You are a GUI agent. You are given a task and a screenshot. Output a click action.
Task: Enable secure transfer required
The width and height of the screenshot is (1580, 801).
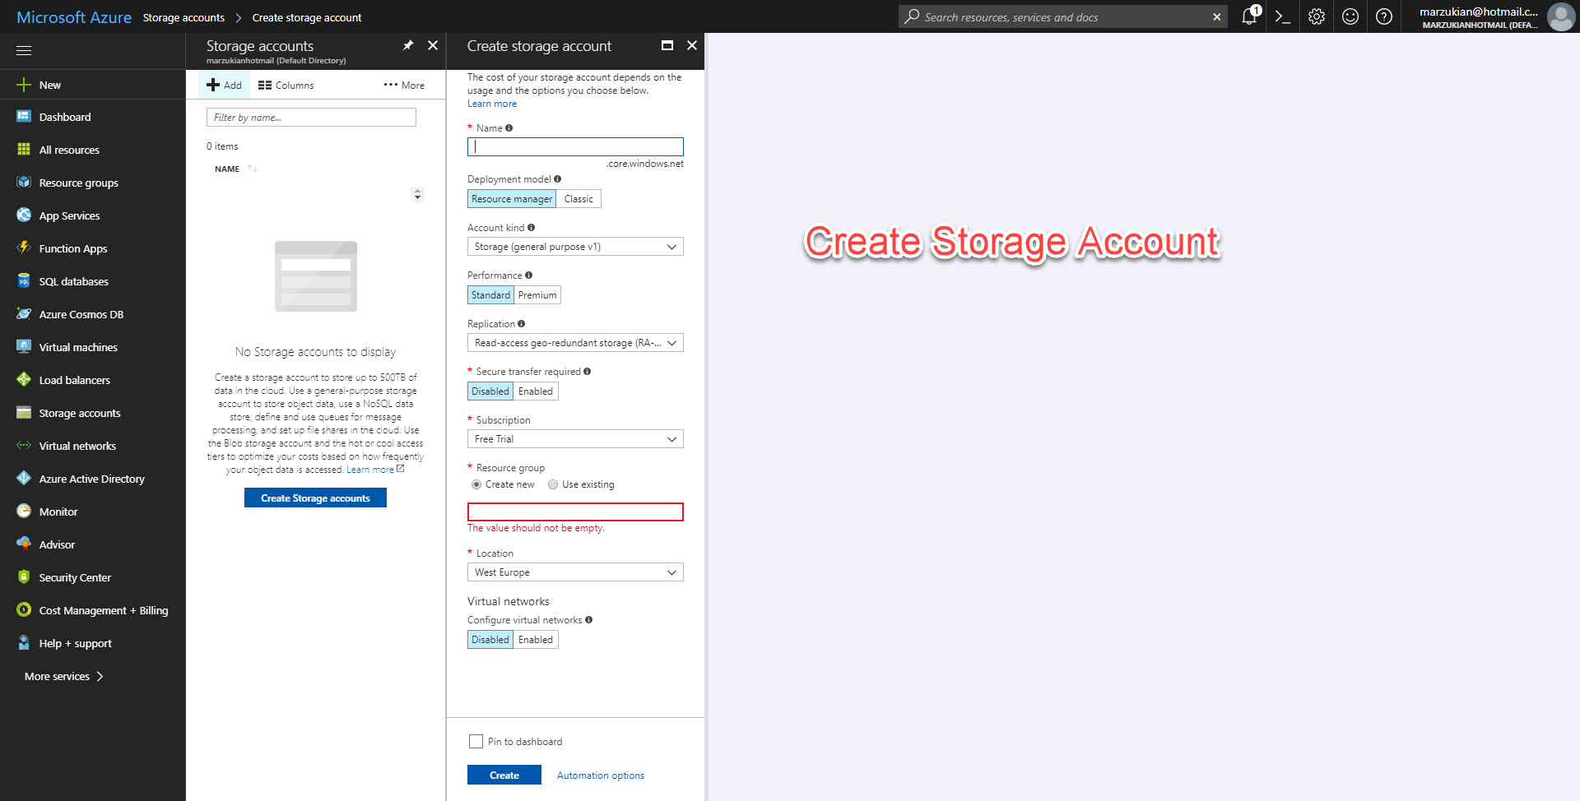click(535, 391)
